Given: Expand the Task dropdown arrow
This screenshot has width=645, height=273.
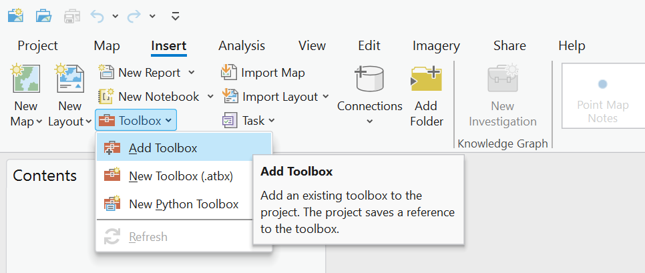Looking at the screenshot, I should [x=272, y=120].
